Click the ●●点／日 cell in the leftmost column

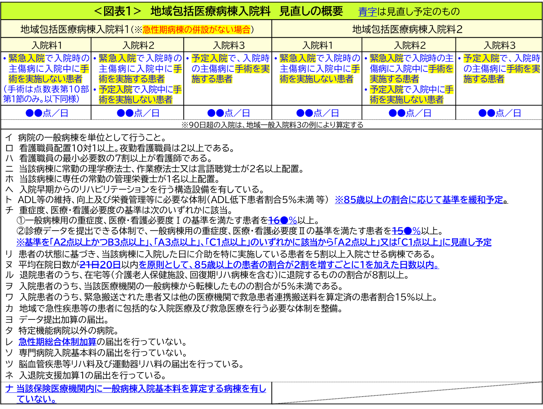coord(46,113)
